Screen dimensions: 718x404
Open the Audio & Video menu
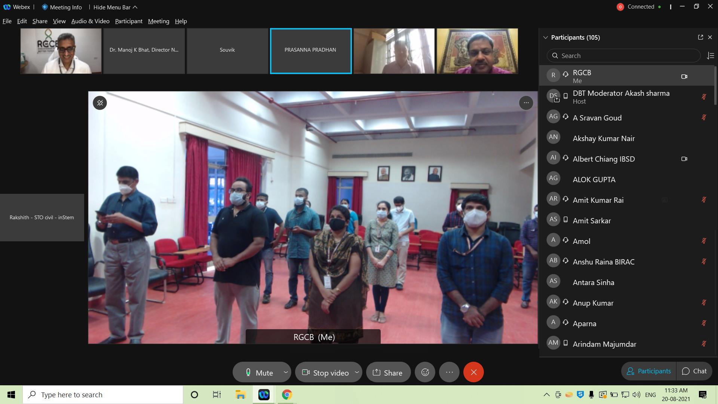pyautogui.click(x=90, y=21)
